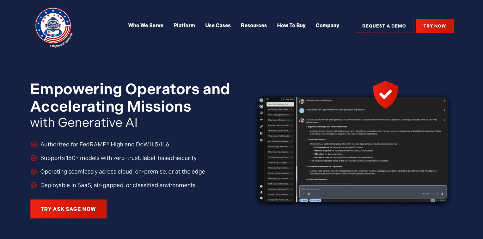Open the ellipsis menu for 'Access Controls and Dat...' chat
The width and height of the screenshot is (483, 239).
click(x=292, y=195)
